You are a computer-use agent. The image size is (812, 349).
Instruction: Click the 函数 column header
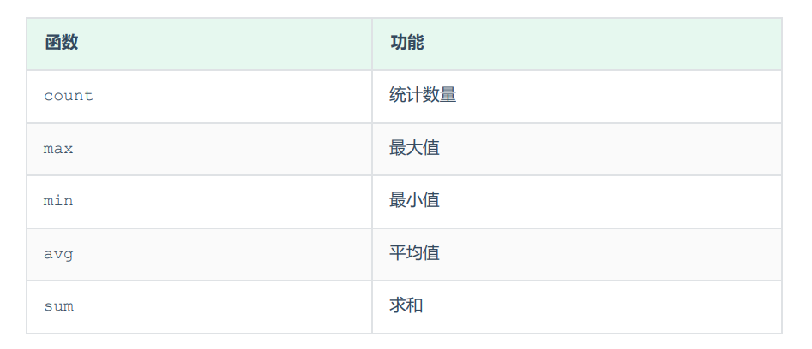pyautogui.click(x=62, y=43)
